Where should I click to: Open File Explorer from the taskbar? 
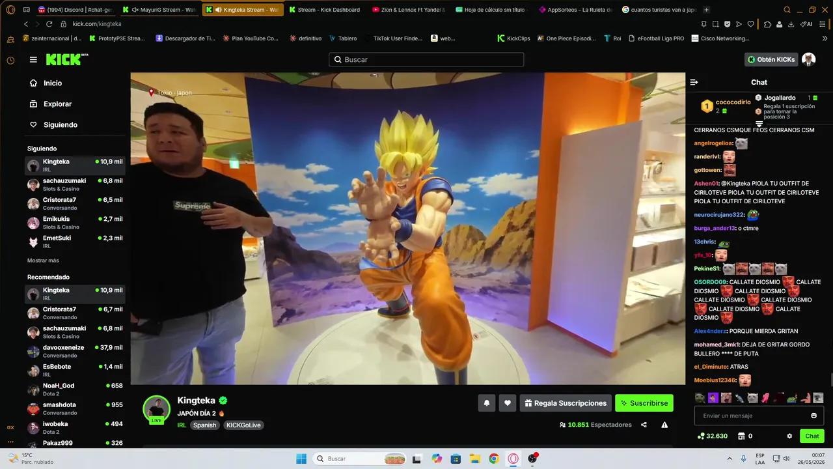point(475,459)
